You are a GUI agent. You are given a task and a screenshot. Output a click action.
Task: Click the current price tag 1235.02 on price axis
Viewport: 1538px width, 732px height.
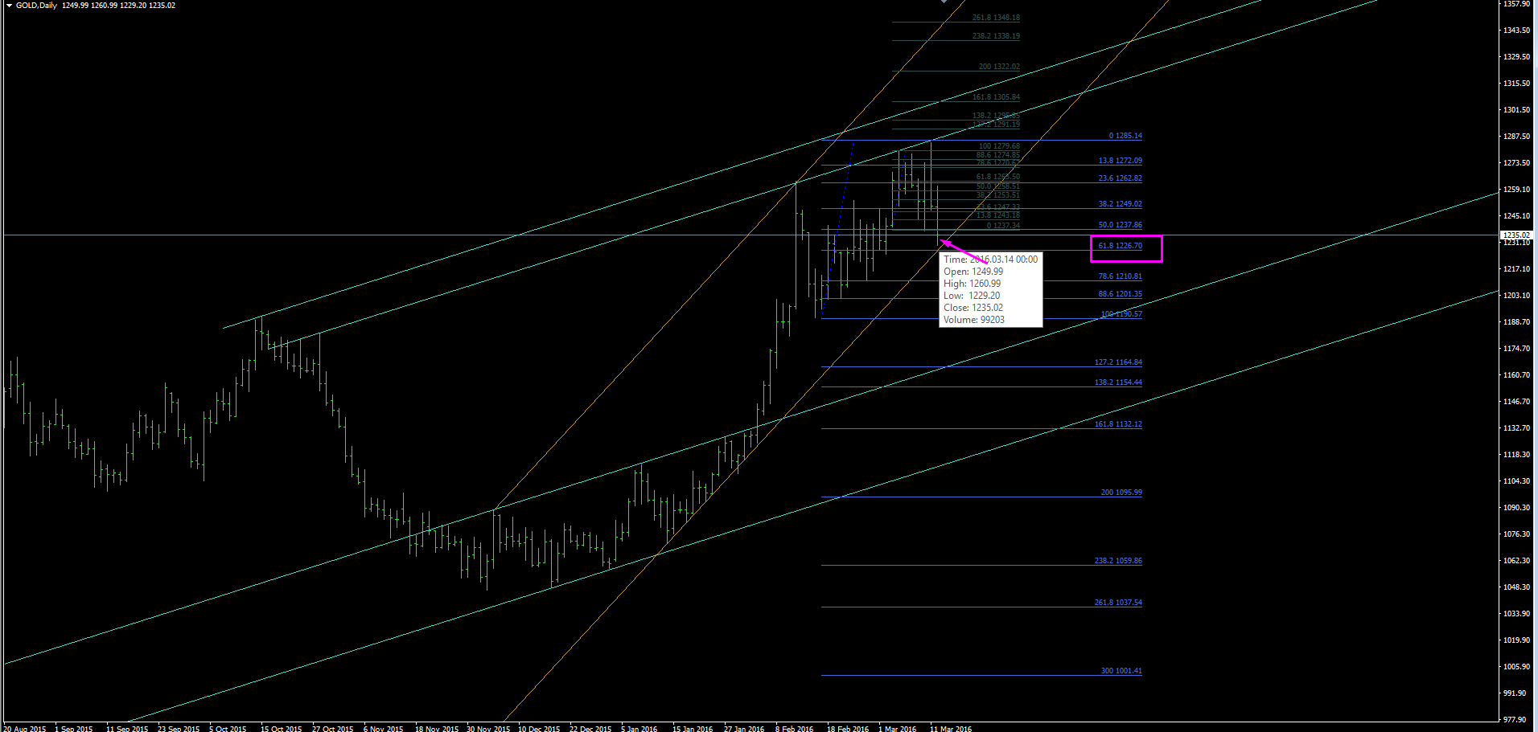(1516, 235)
